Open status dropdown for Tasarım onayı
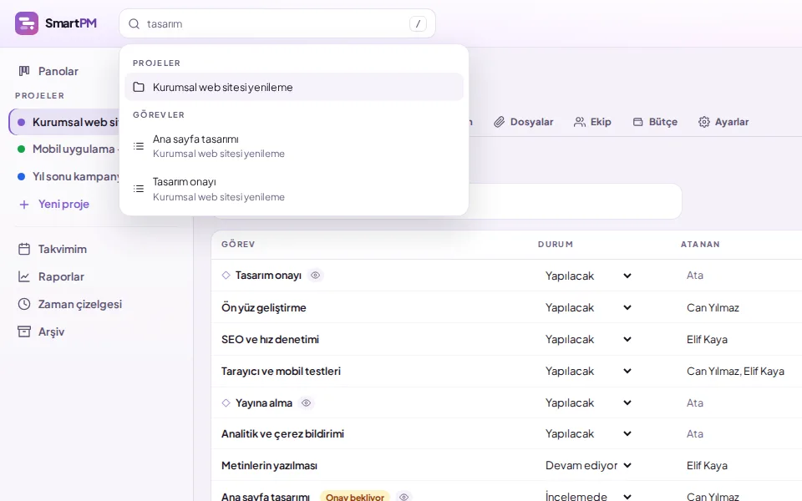Viewport: 802px width, 501px height. pyautogui.click(x=588, y=276)
